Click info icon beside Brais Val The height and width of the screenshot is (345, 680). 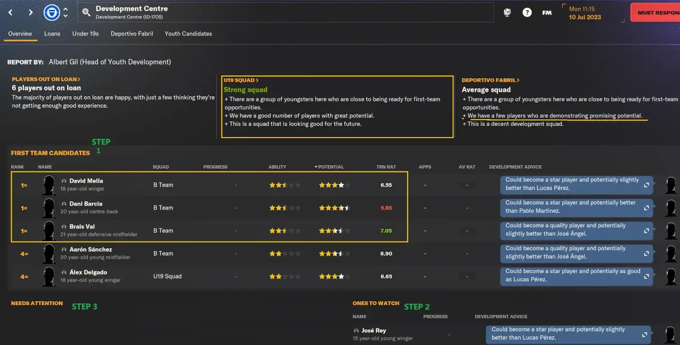coord(64,226)
